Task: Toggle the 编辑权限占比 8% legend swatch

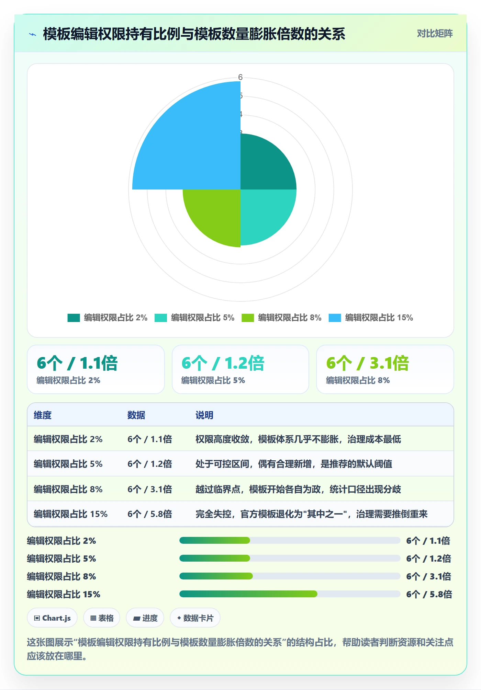Action: [248, 318]
